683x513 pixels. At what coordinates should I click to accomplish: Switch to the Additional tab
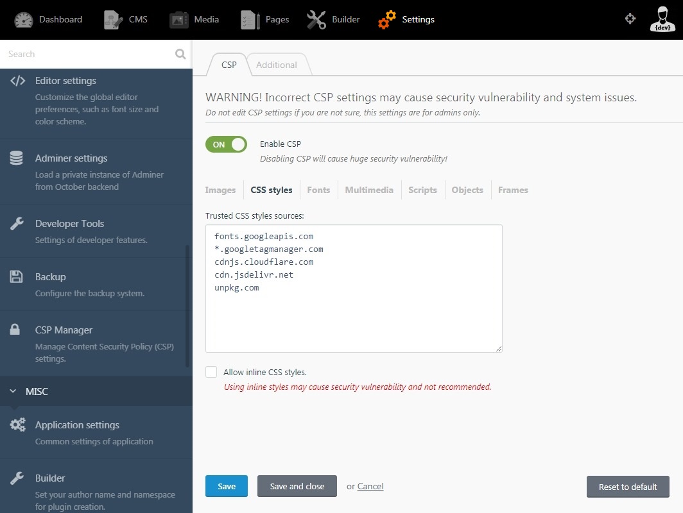(x=276, y=65)
